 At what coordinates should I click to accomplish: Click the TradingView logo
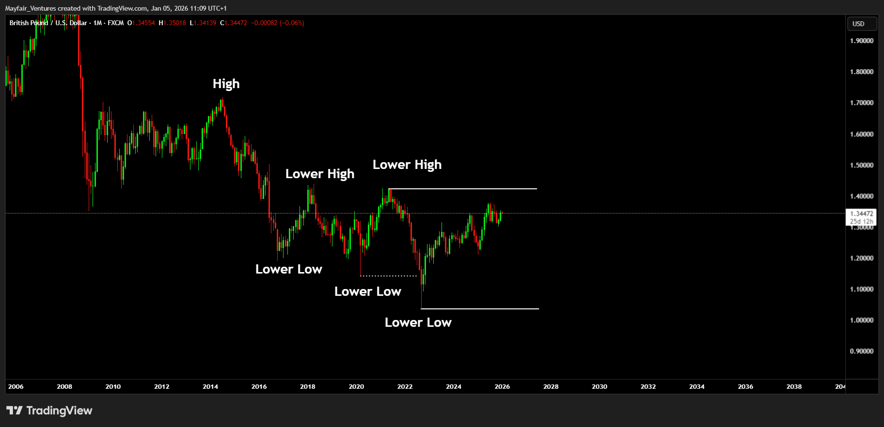(x=49, y=411)
